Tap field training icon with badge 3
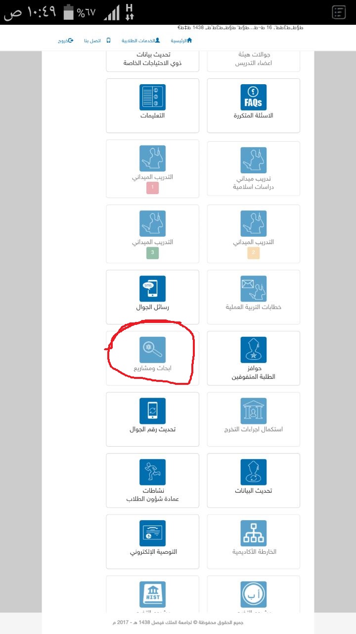This screenshot has width=356, height=634. pos(152,224)
